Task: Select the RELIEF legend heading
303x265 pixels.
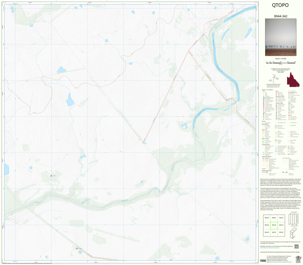Action: (x=263, y=121)
